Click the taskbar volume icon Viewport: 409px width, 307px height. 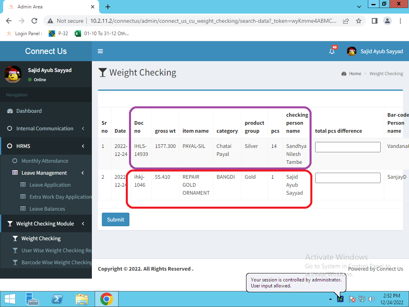point(371,299)
